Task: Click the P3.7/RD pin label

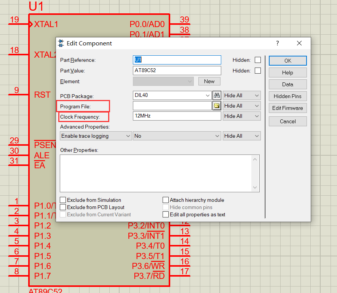Action: (149, 276)
